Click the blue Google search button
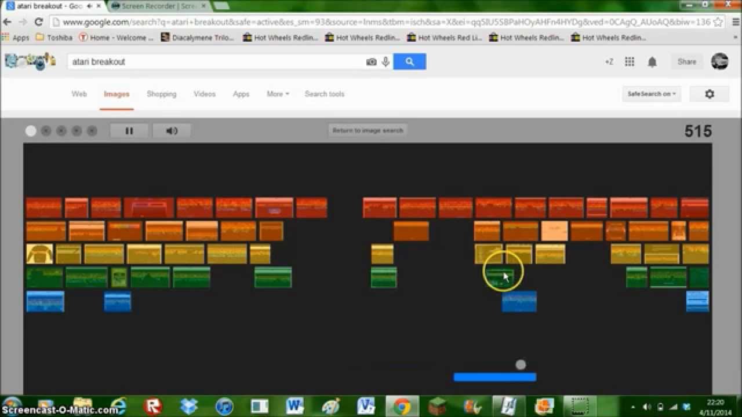 (x=410, y=61)
